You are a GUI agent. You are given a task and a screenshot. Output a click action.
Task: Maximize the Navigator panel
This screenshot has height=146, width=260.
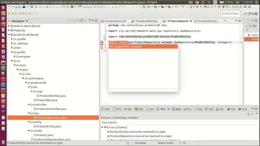click(x=96, y=21)
